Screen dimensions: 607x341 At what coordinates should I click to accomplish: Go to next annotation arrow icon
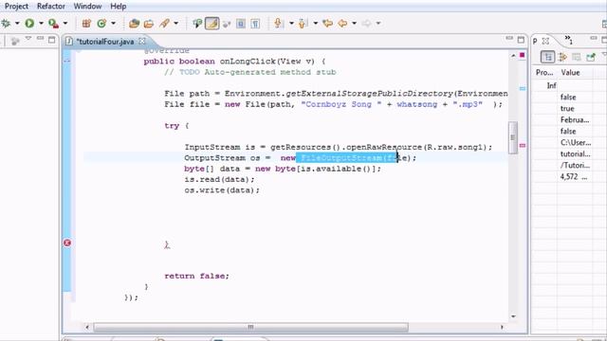[x=278, y=24]
